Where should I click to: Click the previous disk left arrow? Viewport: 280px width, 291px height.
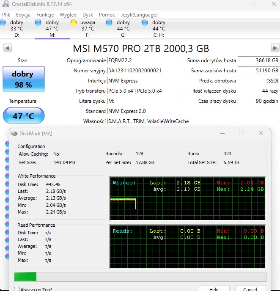[7, 48]
